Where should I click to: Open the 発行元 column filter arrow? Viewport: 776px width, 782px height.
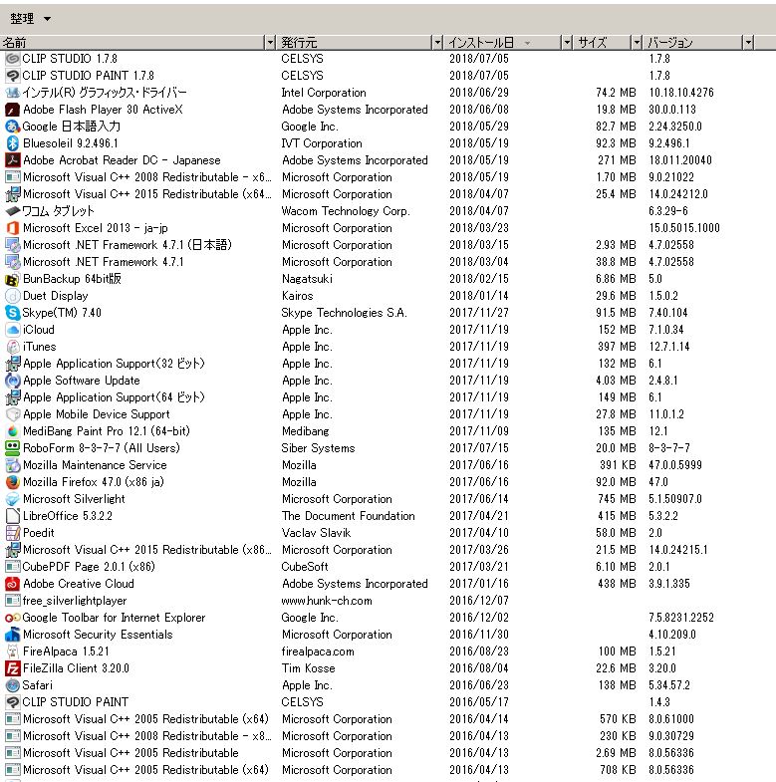click(437, 43)
